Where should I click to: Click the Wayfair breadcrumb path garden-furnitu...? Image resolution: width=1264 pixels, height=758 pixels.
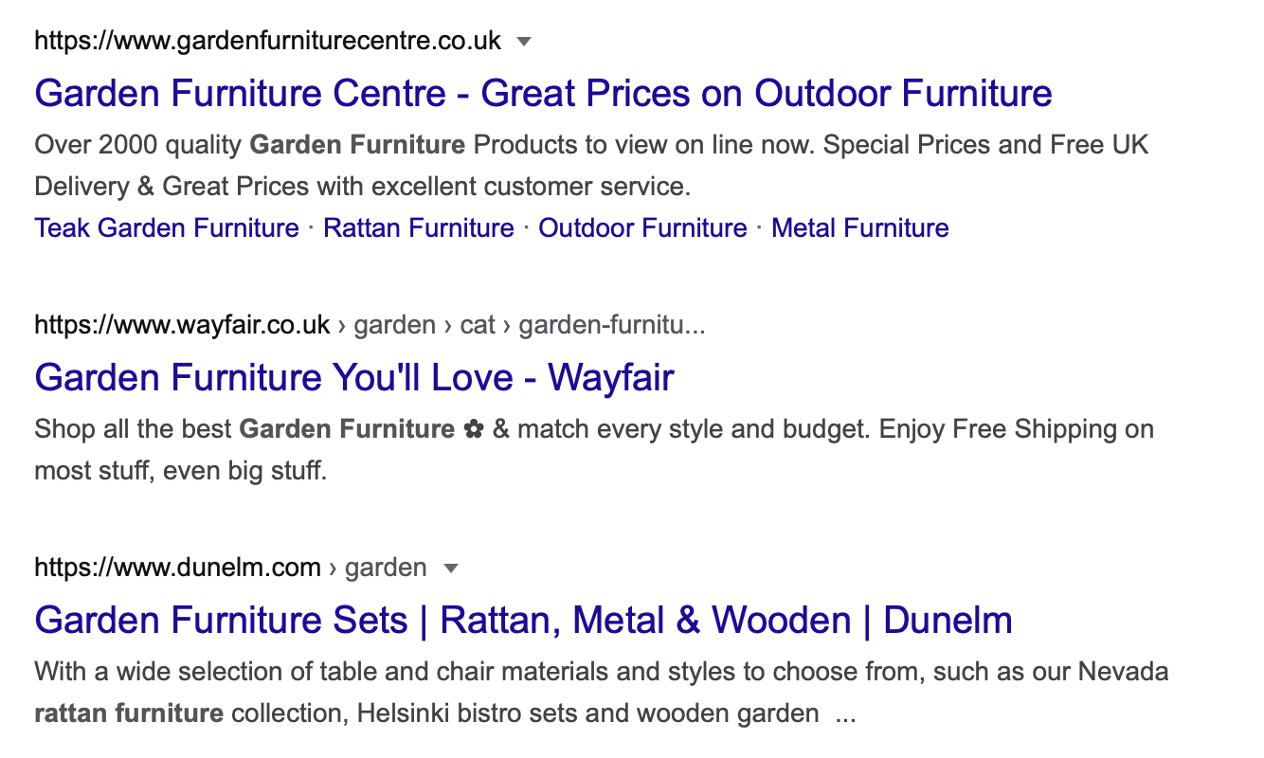[612, 326]
